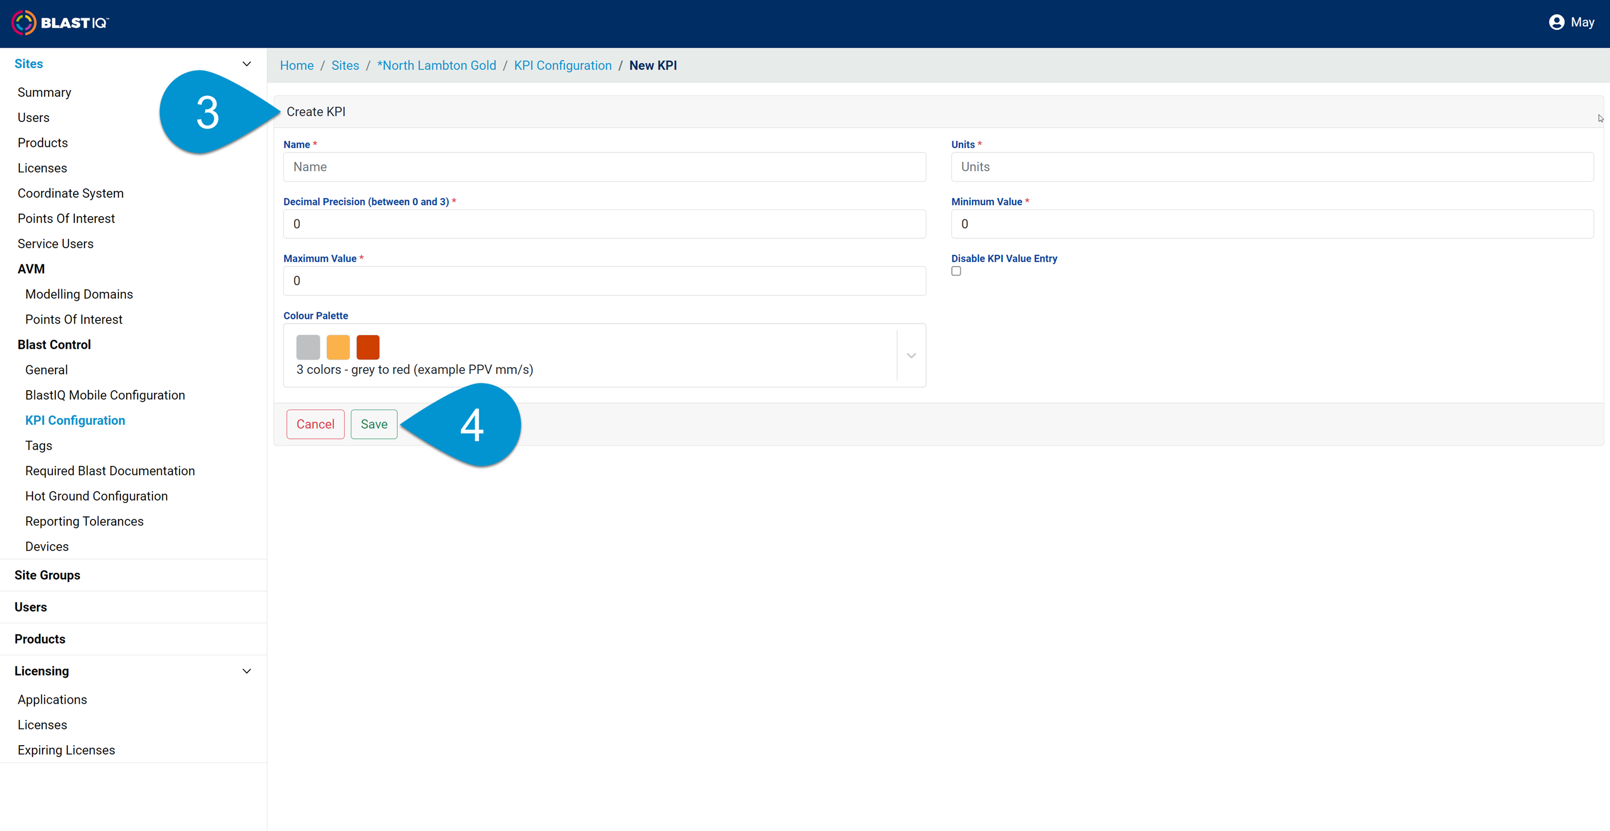
Task: Open the top-level Products section
Action: pos(40,639)
